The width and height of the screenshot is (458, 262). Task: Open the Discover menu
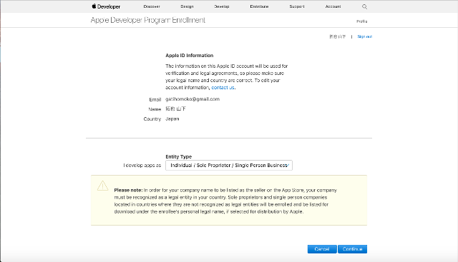[x=152, y=6]
